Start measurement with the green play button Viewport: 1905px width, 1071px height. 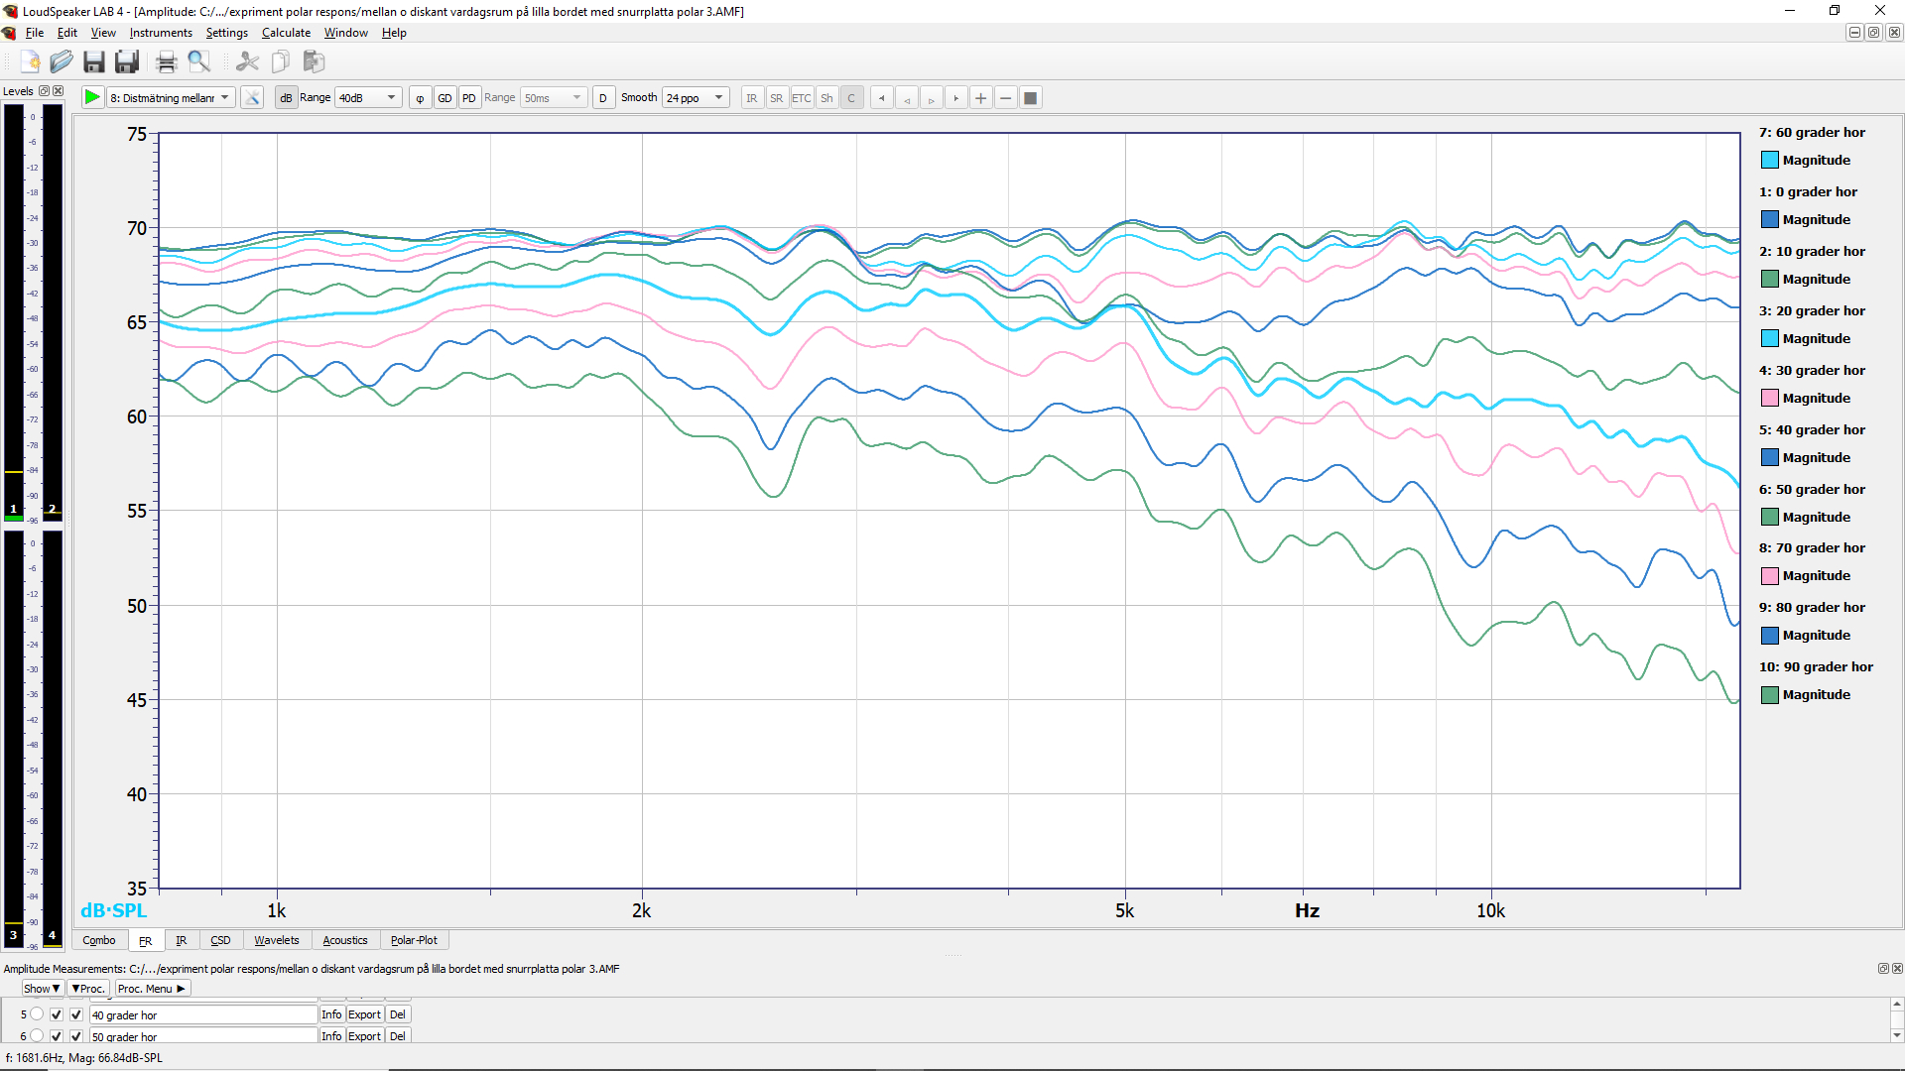pyautogui.click(x=92, y=97)
